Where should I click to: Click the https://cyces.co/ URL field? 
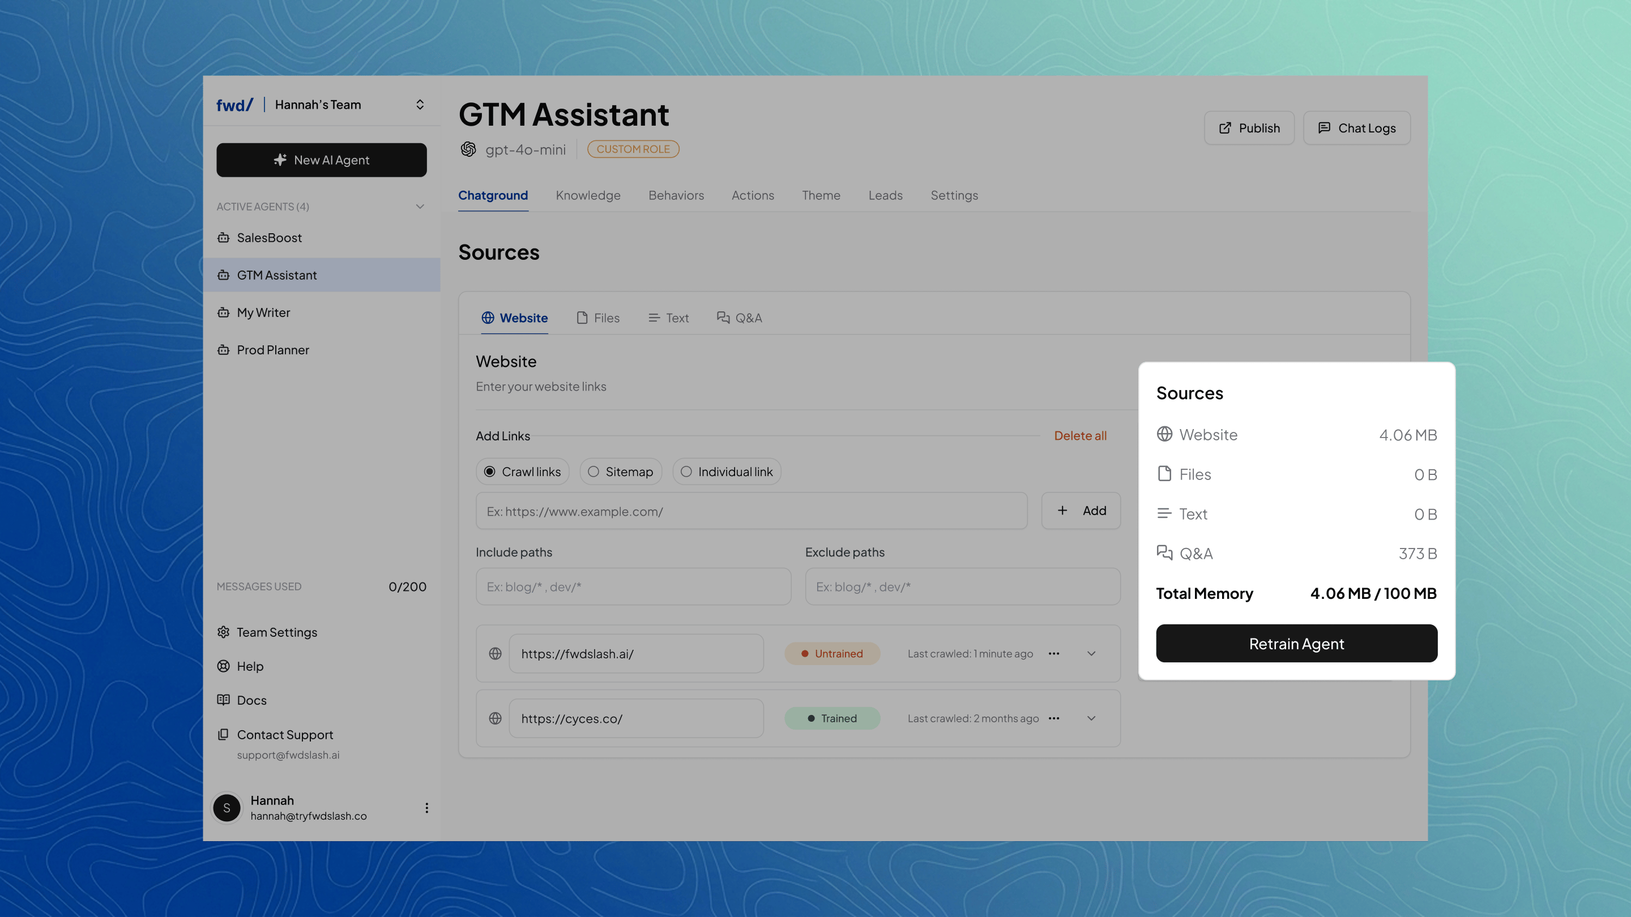point(637,718)
